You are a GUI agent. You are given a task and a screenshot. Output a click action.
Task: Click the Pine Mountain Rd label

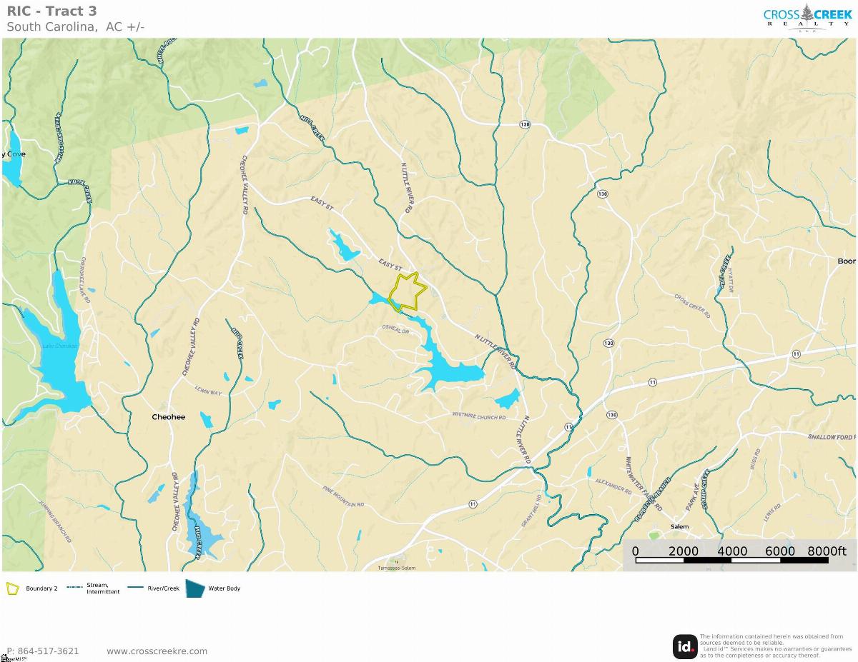pyautogui.click(x=343, y=497)
